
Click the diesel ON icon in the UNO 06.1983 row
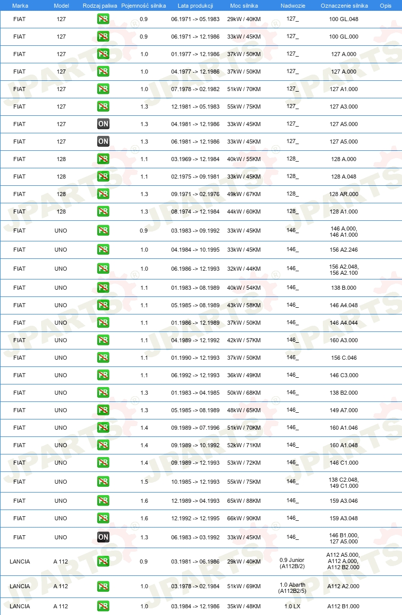pos(103,537)
